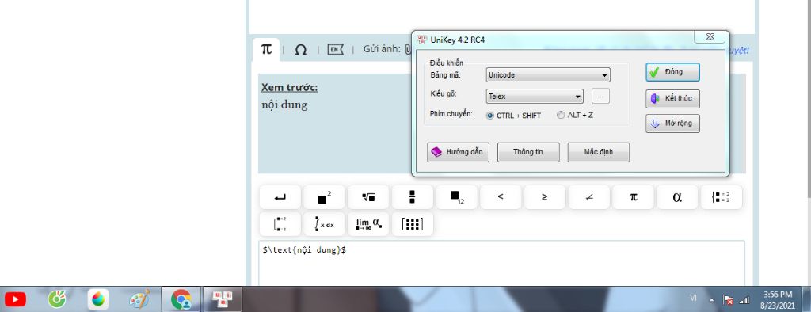Viewport: 811px width, 312px height.
Task: Insert a line break with the return icon
Action: pos(280,197)
